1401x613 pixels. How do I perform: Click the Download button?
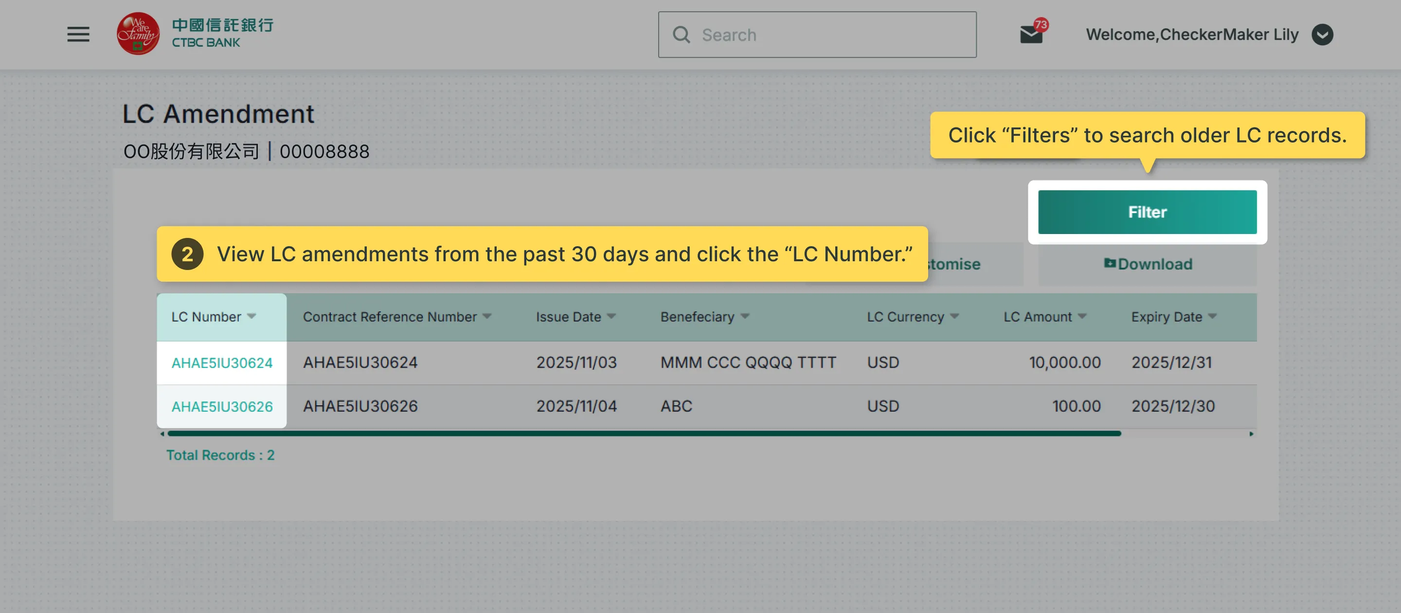(x=1147, y=264)
